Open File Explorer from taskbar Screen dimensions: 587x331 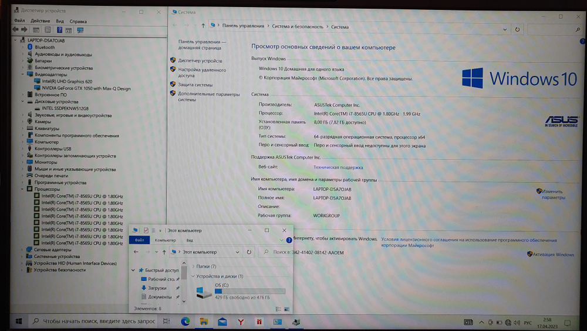click(x=204, y=322)
